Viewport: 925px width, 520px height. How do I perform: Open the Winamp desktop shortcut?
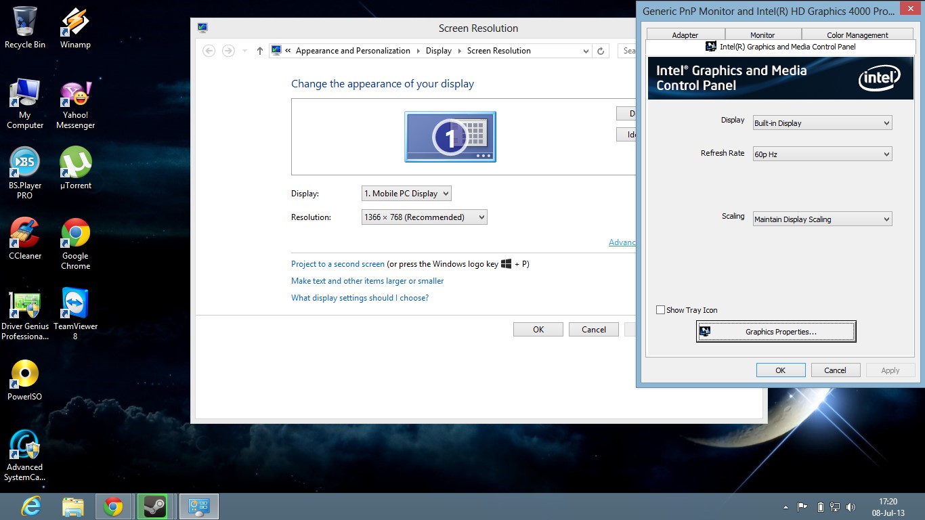(x=75, y=23)
